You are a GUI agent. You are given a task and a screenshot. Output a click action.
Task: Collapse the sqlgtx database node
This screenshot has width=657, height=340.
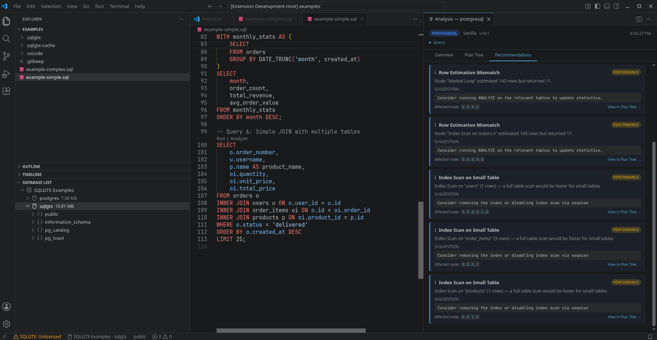point(28,206)
